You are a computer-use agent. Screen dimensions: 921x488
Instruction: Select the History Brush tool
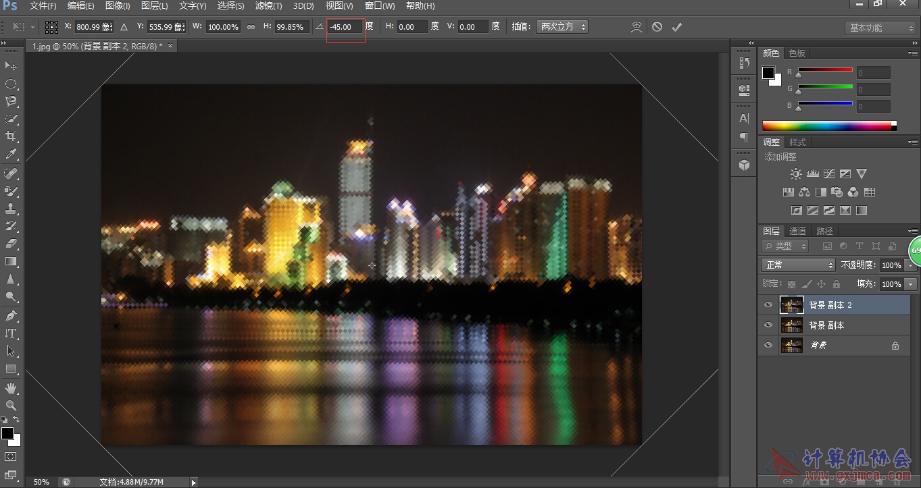pyautogui.click(x=11, y=226)
